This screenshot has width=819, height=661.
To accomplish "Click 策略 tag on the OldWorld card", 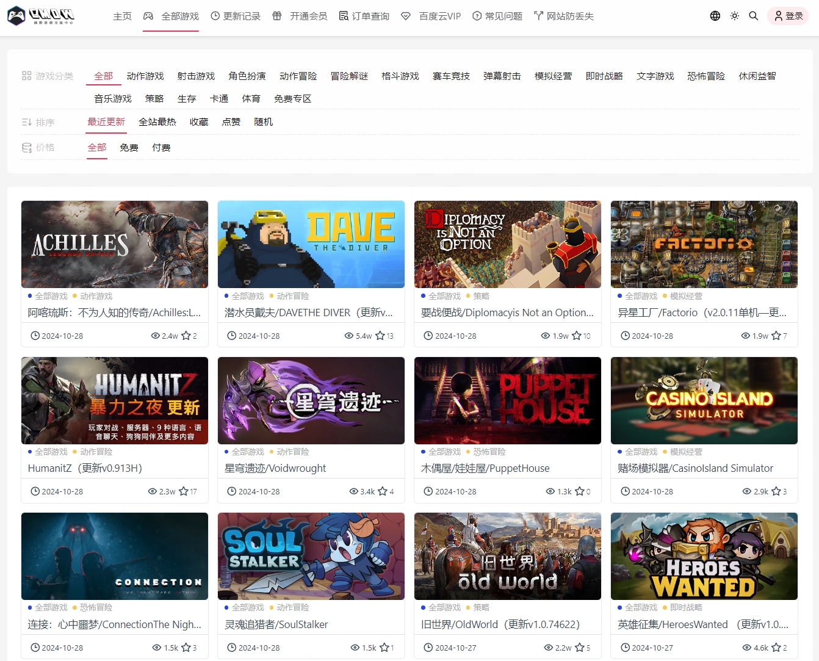I will coord(482,607).
